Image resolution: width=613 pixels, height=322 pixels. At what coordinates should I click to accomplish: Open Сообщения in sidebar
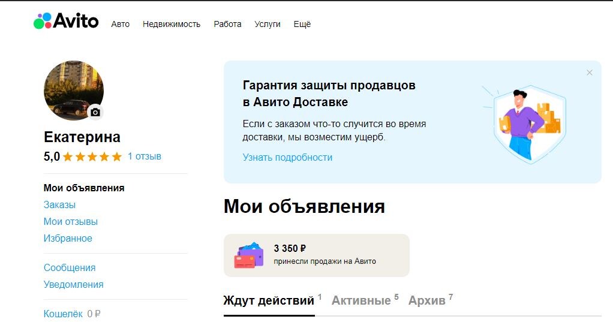[69, 267]
